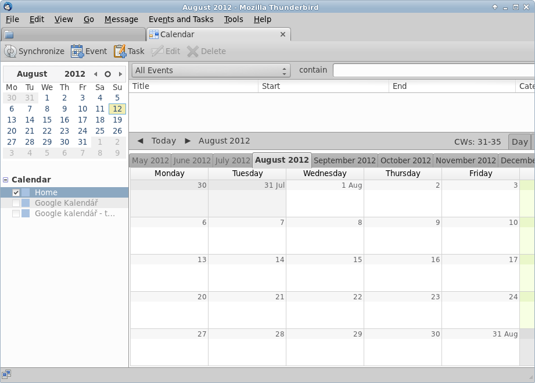Select August 15 day cell in month grid
The image size is (535, 383).
coord(325,273)
